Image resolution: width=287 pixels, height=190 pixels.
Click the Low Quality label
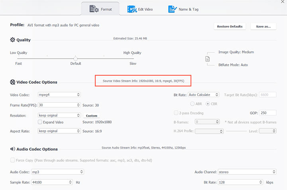(x=18, y=53)
